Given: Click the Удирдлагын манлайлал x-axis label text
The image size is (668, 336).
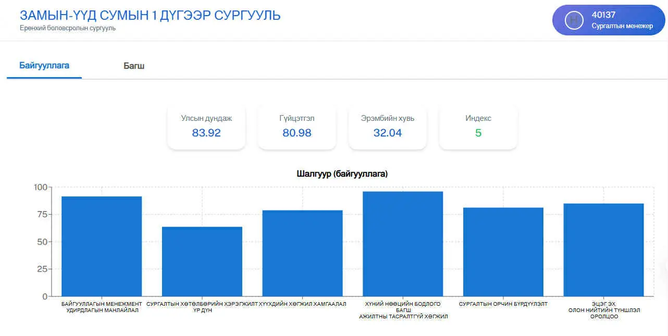Looking at the screenshot, I should coord(102,310).
